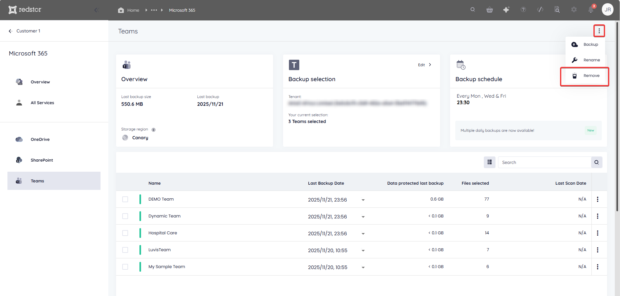Tick the My Sample Team checkbox

pyautogui.click(x=125, y=267)
